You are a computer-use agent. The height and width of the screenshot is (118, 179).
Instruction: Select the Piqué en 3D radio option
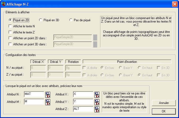pos(41,20)
